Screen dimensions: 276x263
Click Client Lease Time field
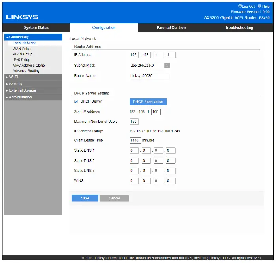click(x=135, y=141)
